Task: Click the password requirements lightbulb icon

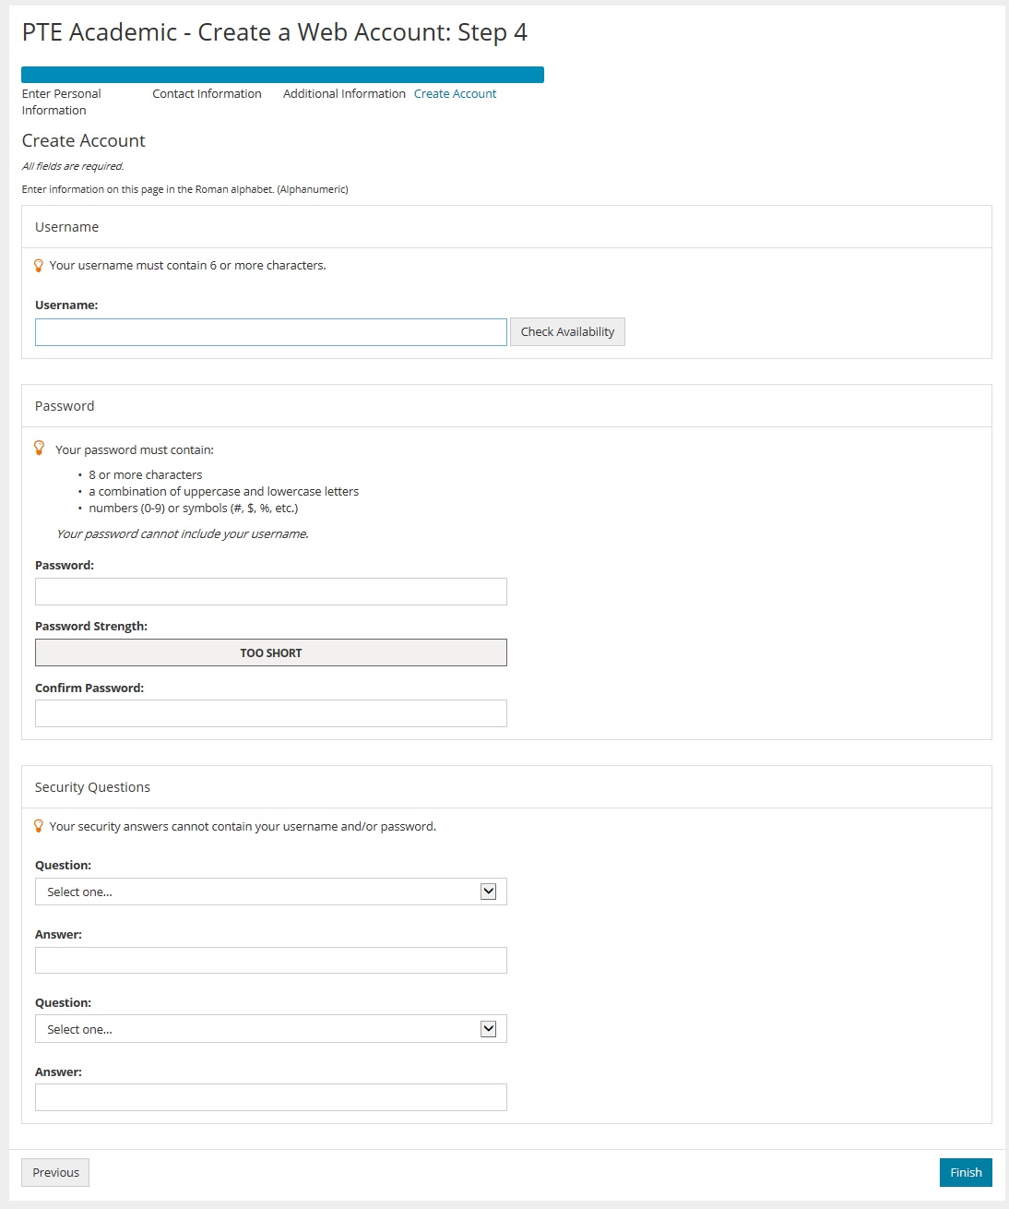Action: click(39, 448)
